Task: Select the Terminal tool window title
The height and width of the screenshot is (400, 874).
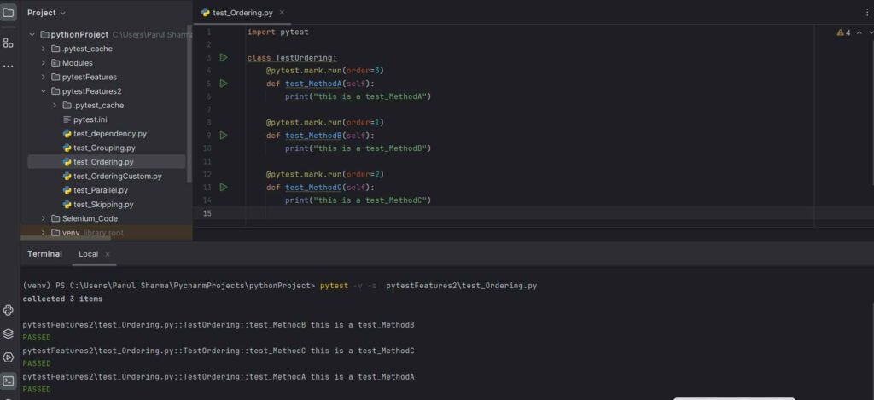Action: pos(44,254)
